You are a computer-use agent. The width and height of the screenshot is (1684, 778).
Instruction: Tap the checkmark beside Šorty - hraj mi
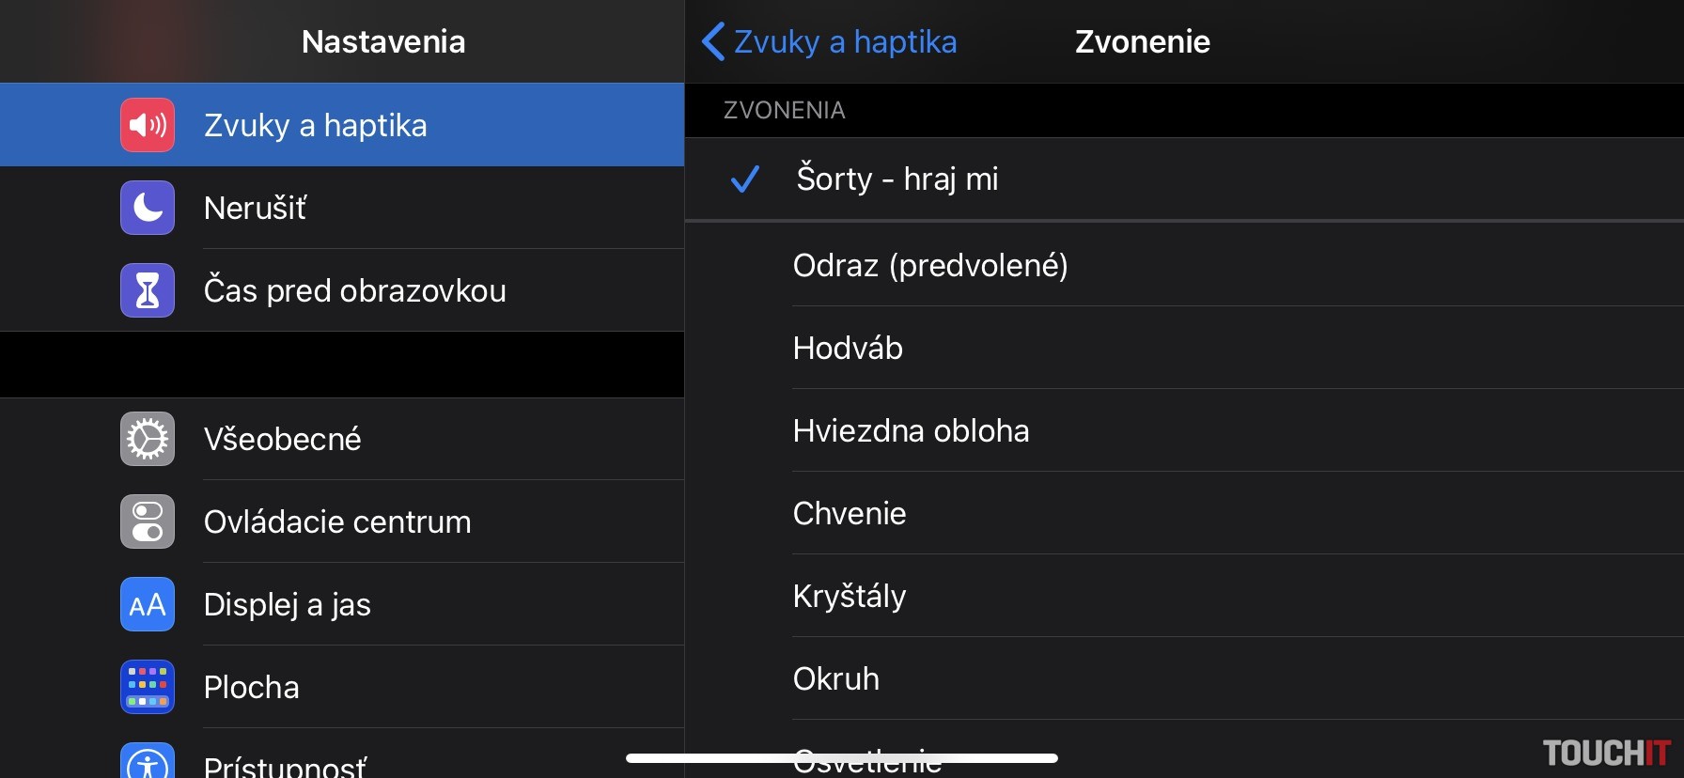[x=744, y=179]
